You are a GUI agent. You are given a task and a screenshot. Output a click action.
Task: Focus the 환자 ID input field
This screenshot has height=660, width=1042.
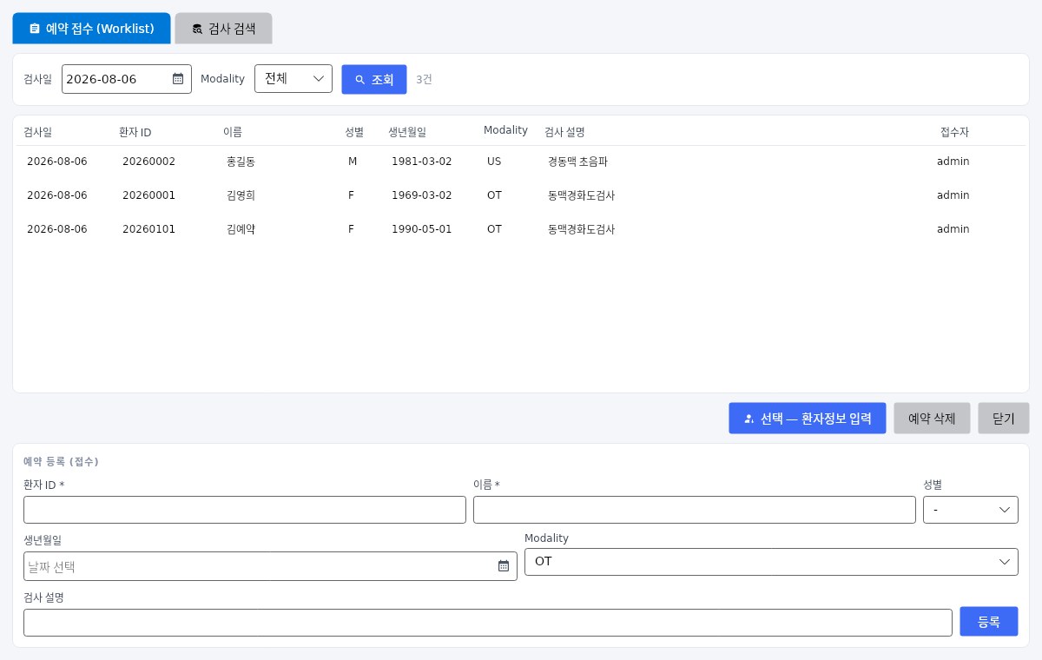(245, 510)
